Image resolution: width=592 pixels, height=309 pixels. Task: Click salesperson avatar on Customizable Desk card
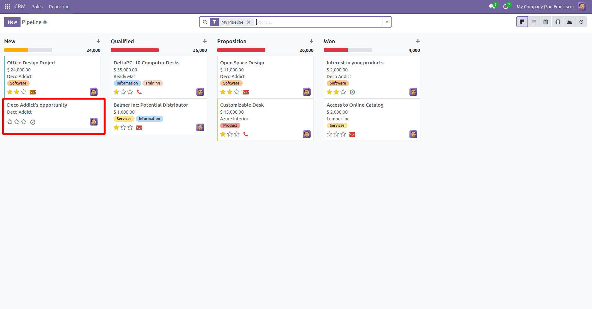[x=307, y=134]
